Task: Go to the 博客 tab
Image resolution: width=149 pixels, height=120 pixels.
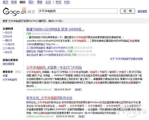Action: pos(40,2)
